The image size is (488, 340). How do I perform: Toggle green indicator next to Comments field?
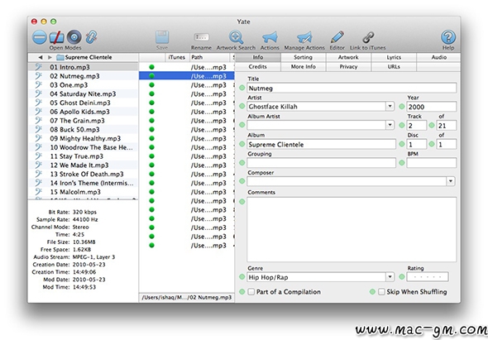pyautogui.click(x=242, y=202)
